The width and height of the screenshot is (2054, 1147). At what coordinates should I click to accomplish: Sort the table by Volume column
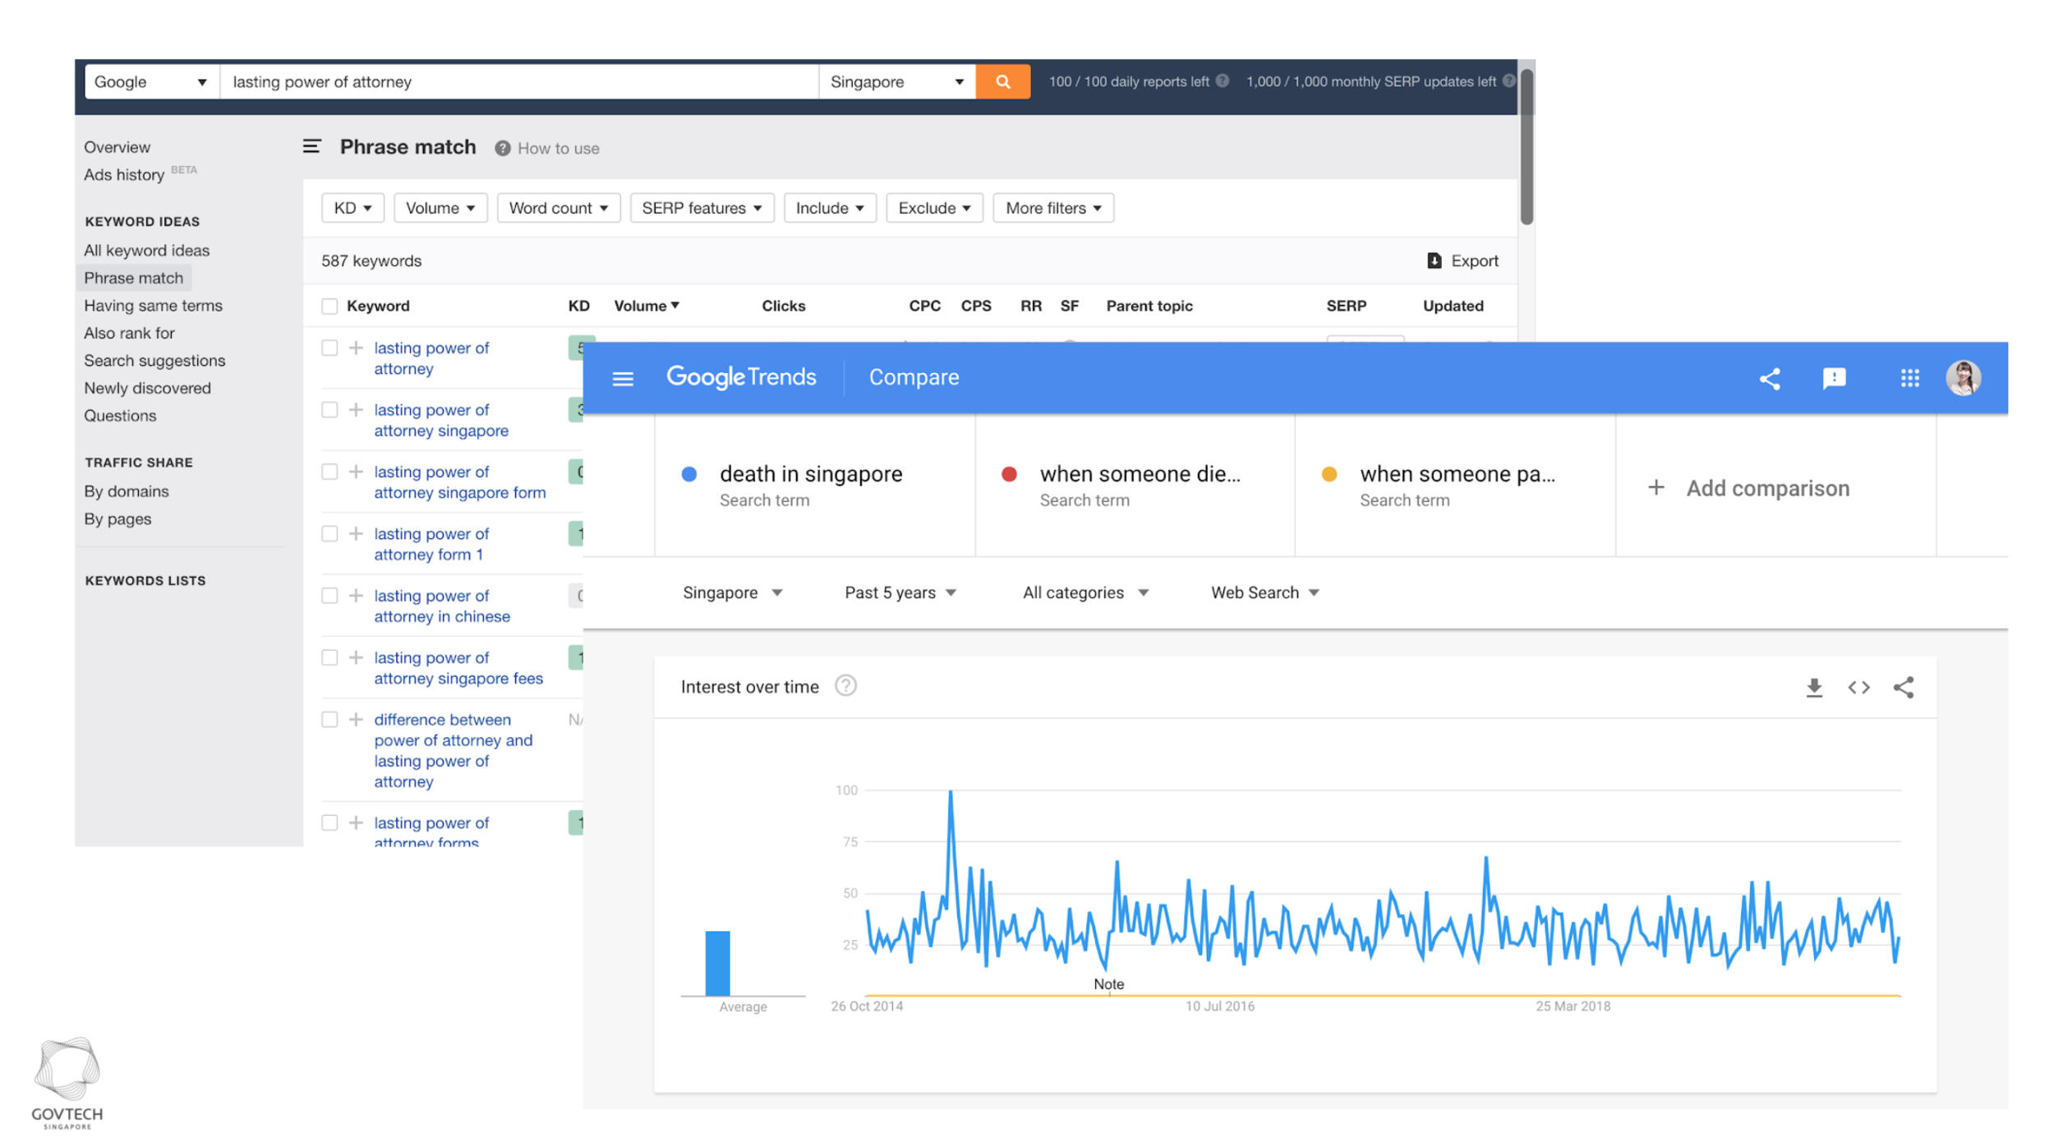point(646,306)
